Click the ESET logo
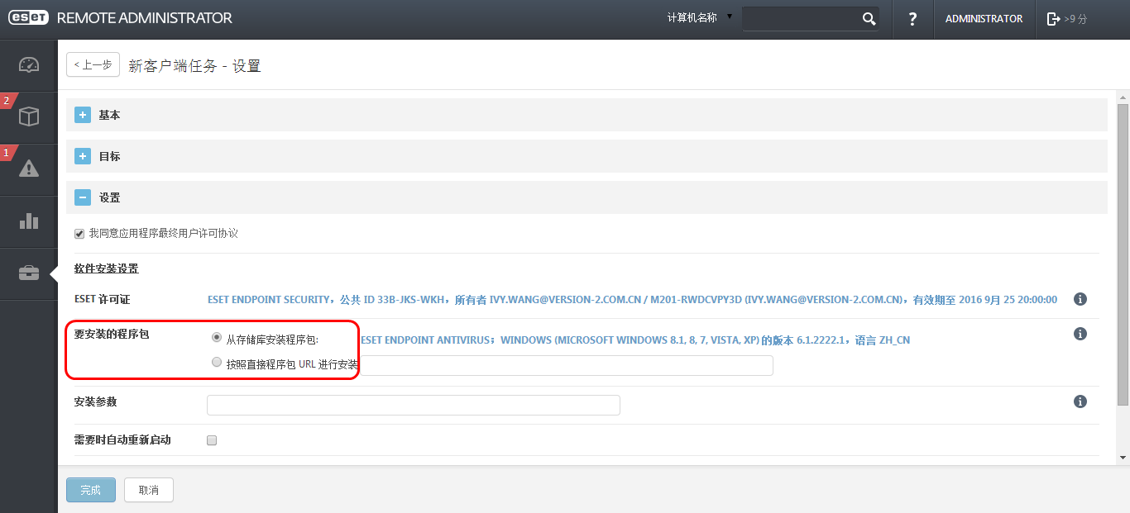 (29, 18)
